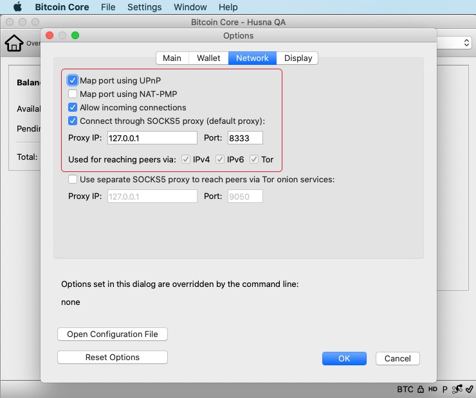Switch to the Wallet tab

click(x=208, y=58)
